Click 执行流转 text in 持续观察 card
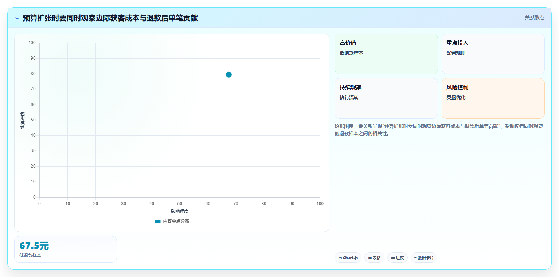The width and height of the screenshot is (559, 277). [x=349, y=97]
